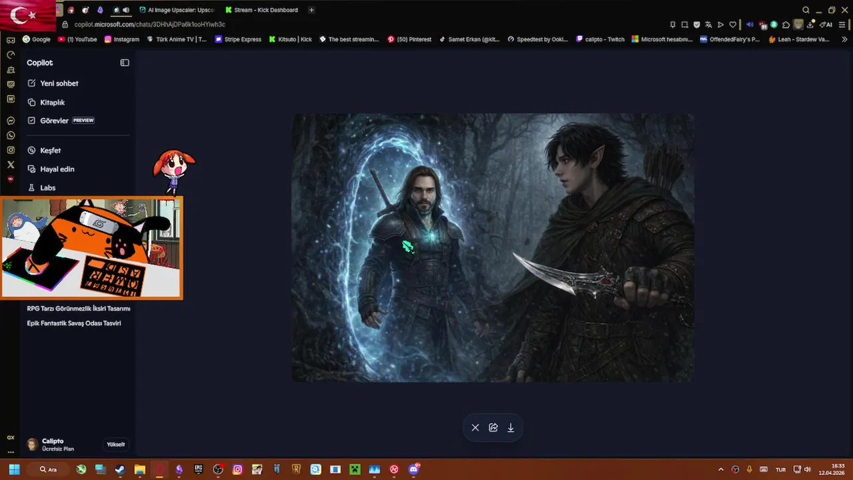Switch the TUR keyboard language
Screen dimensions: 853x480
click(x=780, y=469)
